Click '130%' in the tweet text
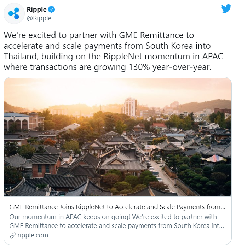Viewport: 236px width, 247px height. 139,67
